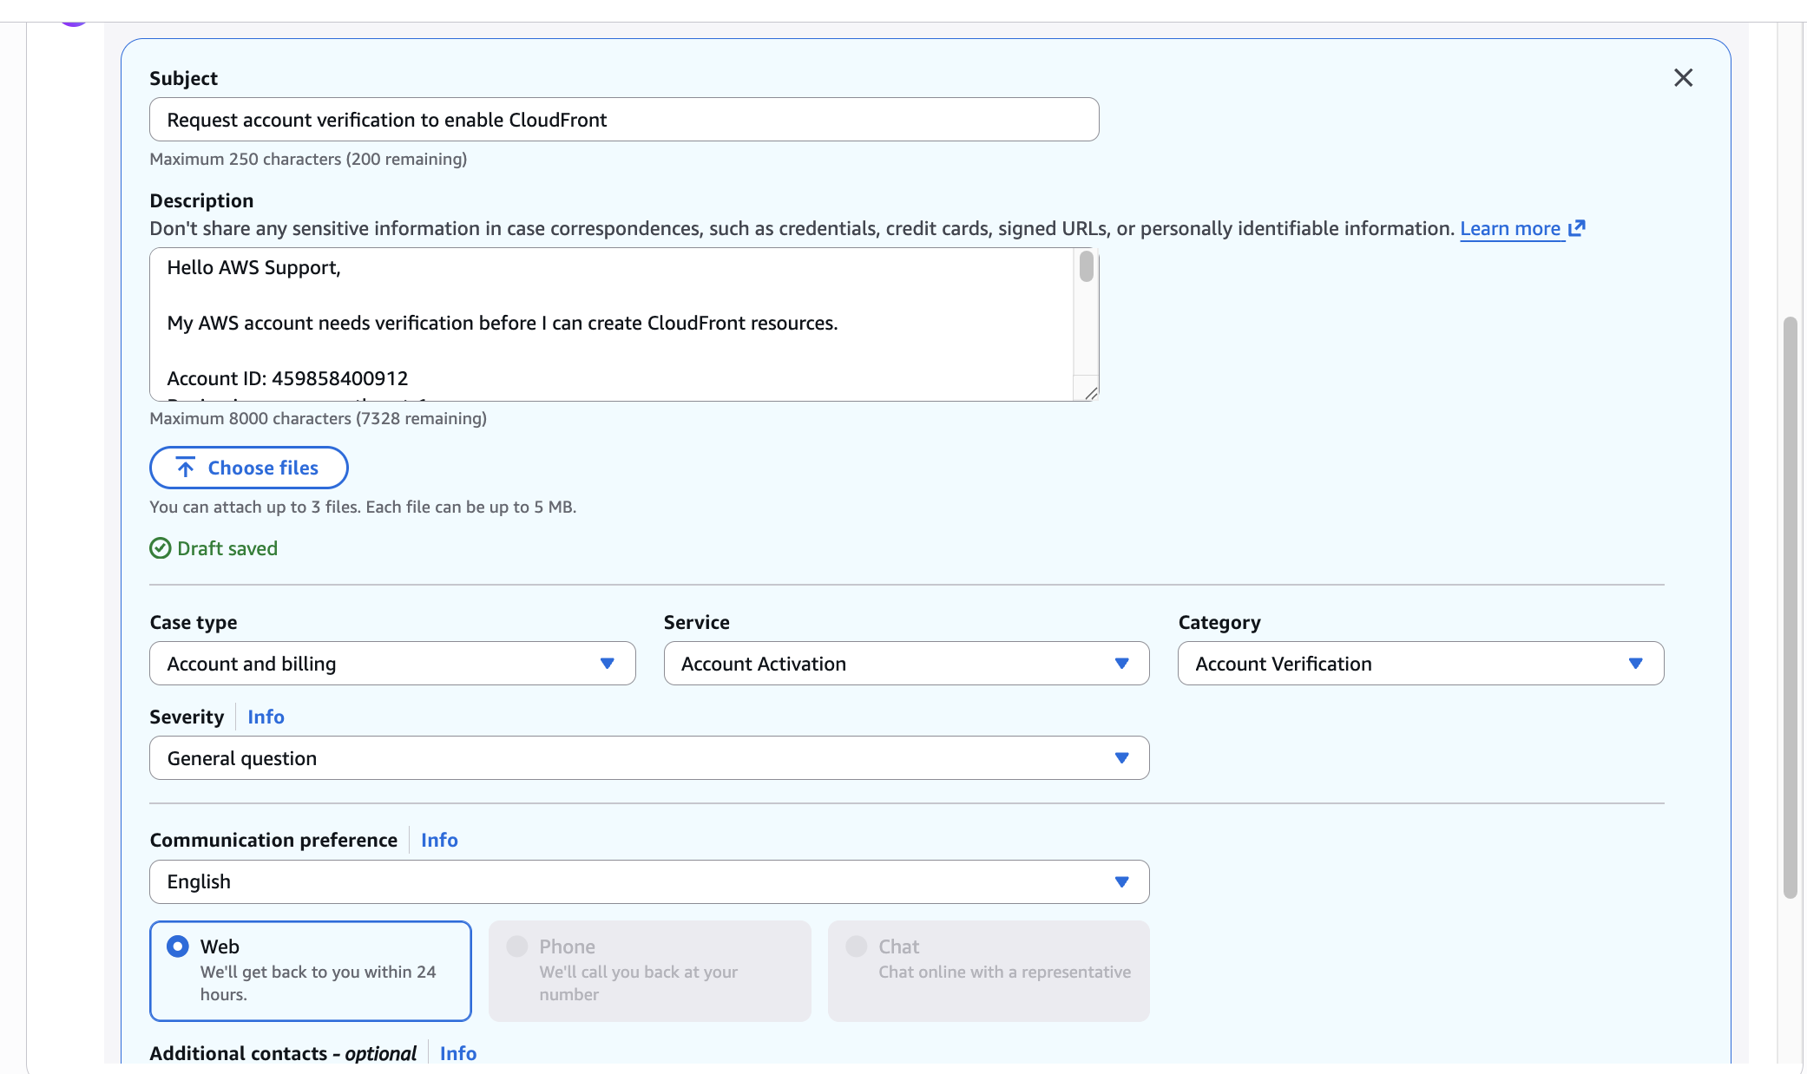Screen dimensions: 1807x1074
Task: Click Info link next to Additional contacts
Action: coord(458,1053)
